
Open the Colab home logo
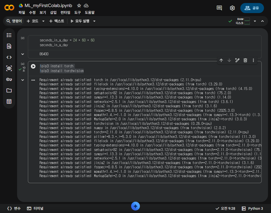9,8
